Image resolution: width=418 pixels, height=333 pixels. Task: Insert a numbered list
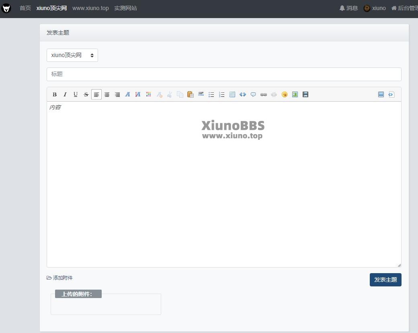[222, 94]
